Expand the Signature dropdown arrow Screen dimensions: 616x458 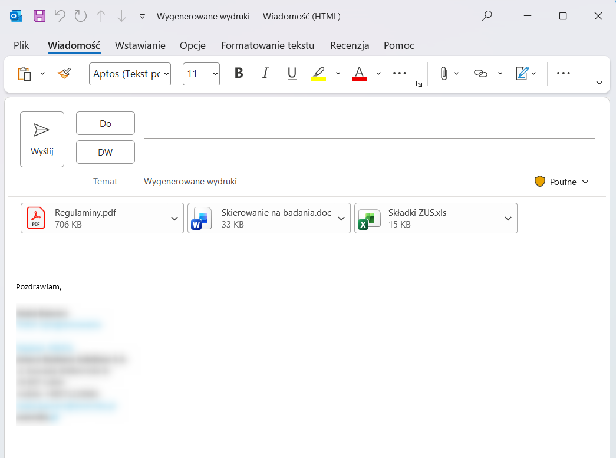534,74
